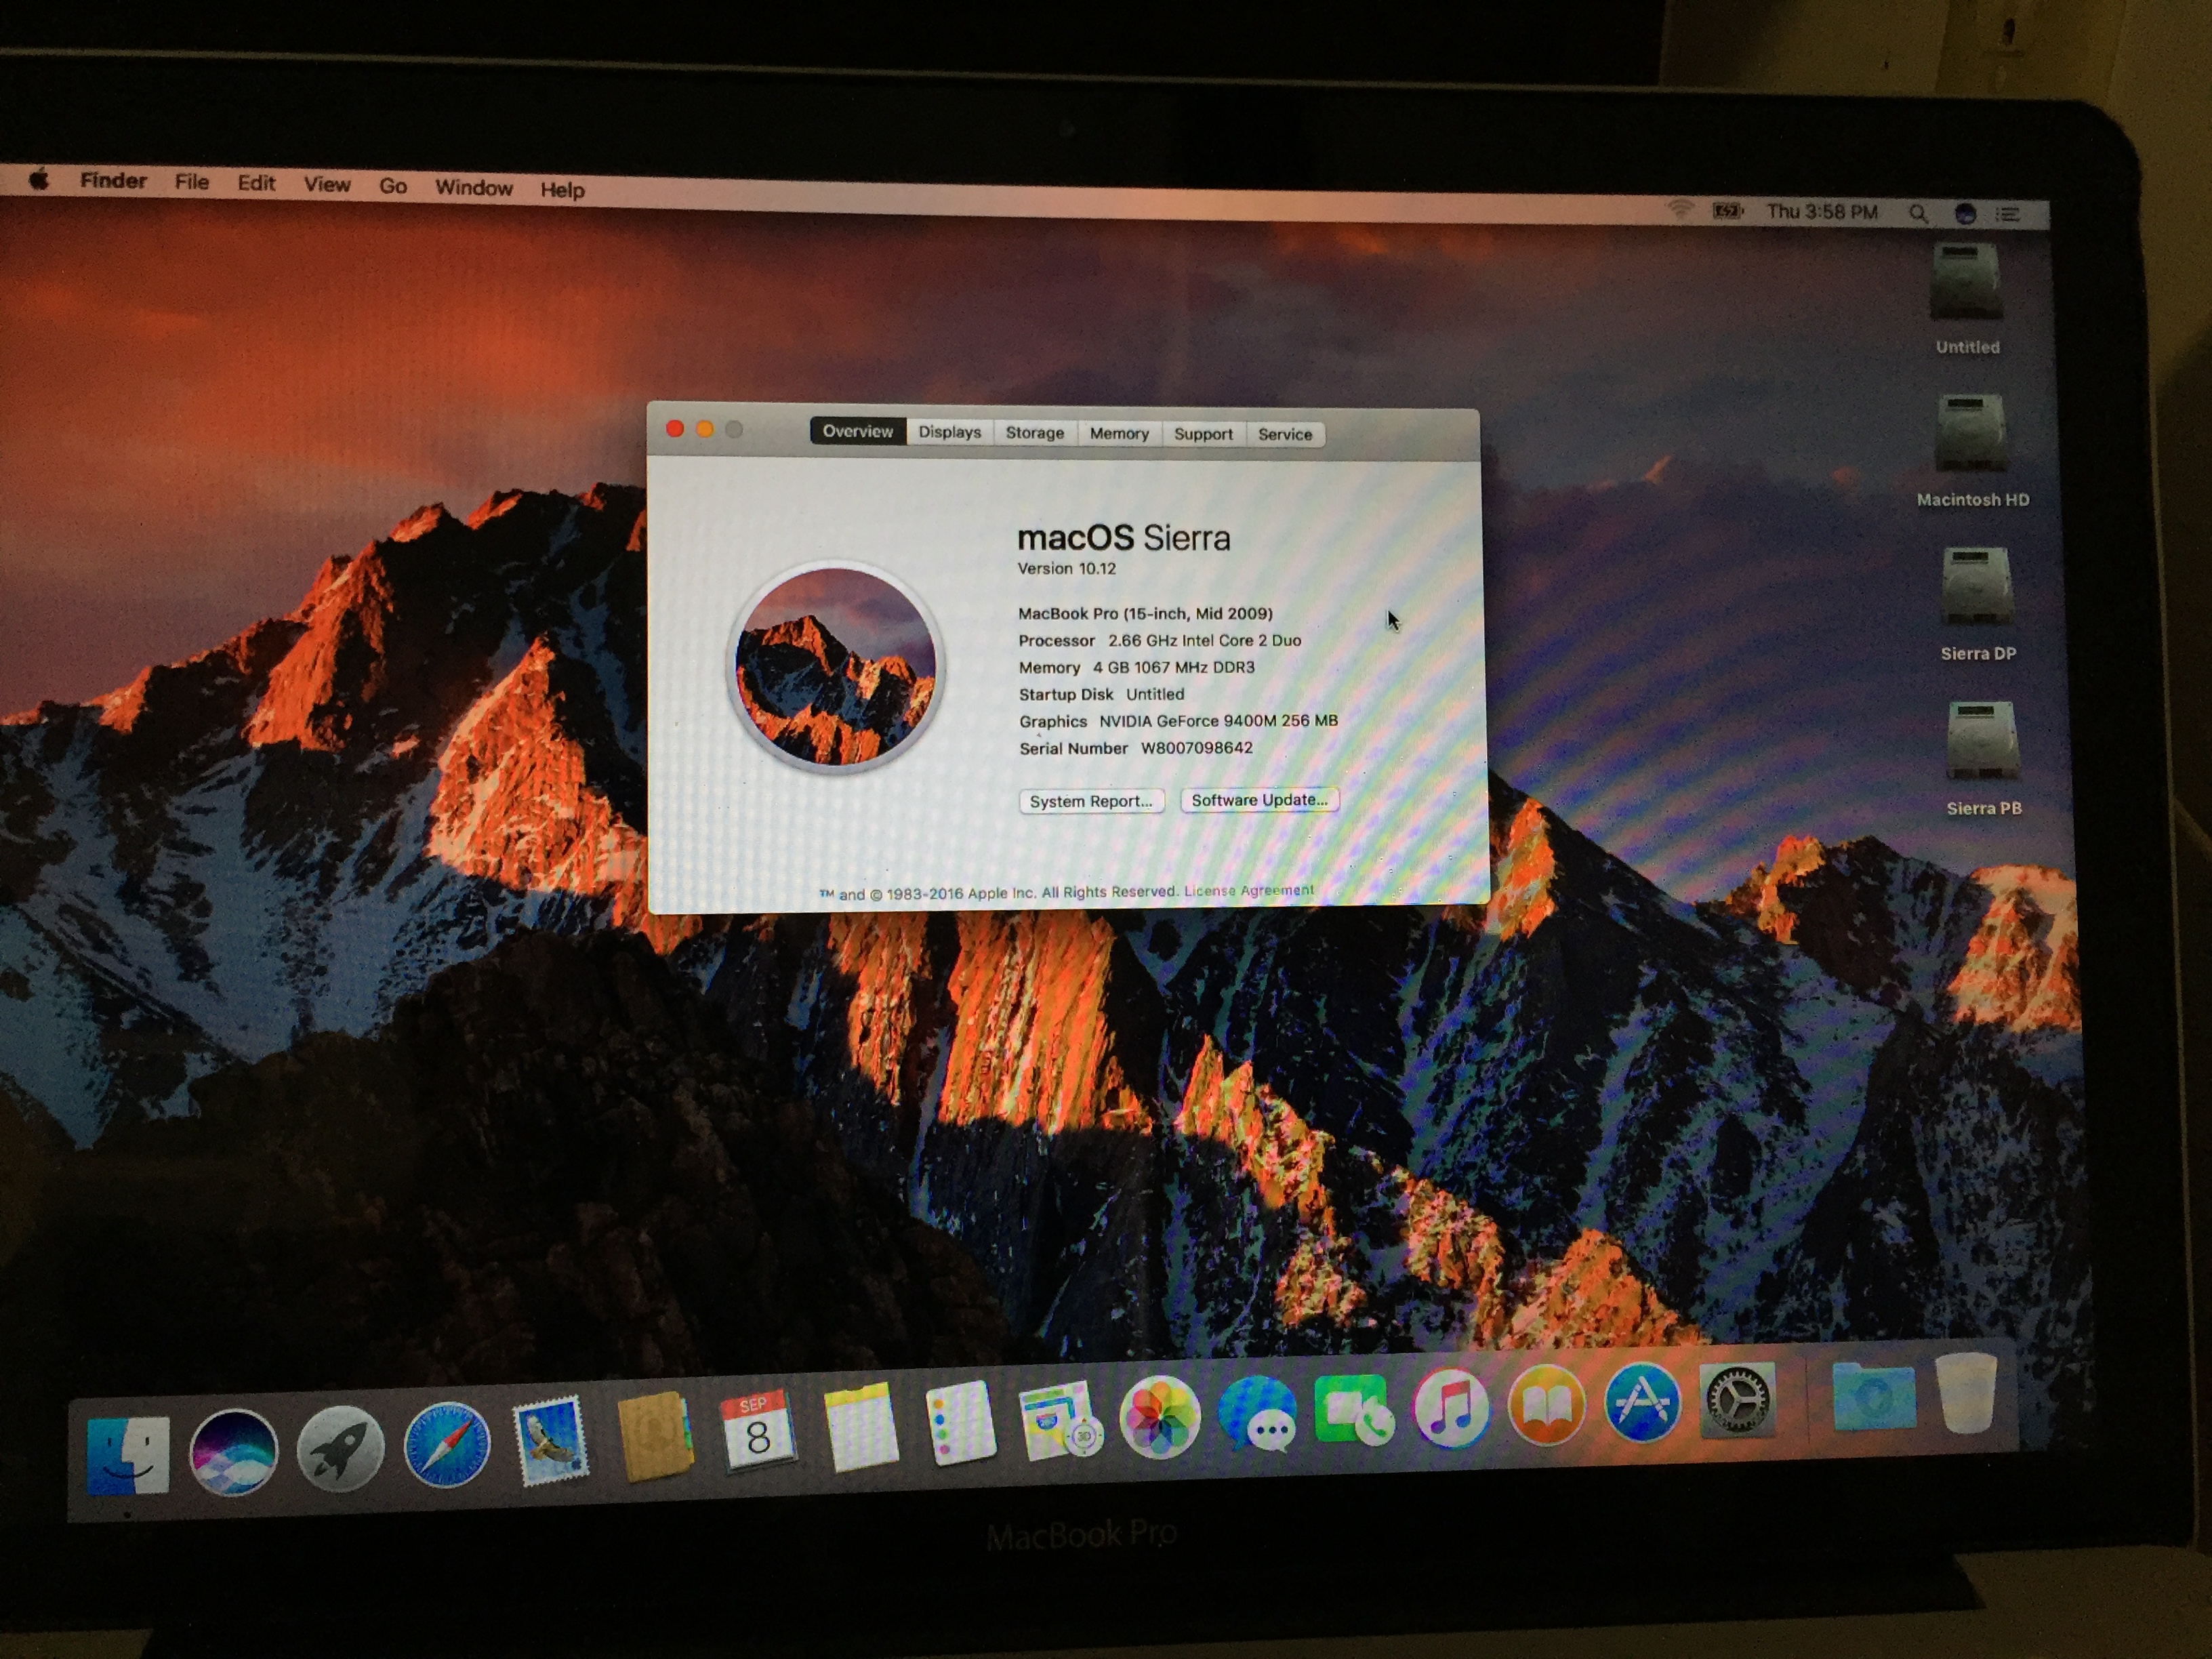The height and width of the screenshot is (1659, 2212).
Task: Switch to the Storage tab
Action: click(1034, 433)
